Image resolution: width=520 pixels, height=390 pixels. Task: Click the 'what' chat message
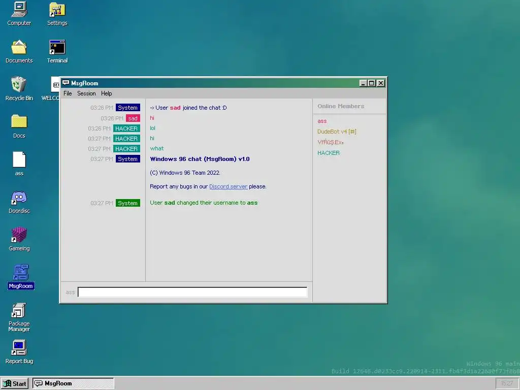coord(157,149)
